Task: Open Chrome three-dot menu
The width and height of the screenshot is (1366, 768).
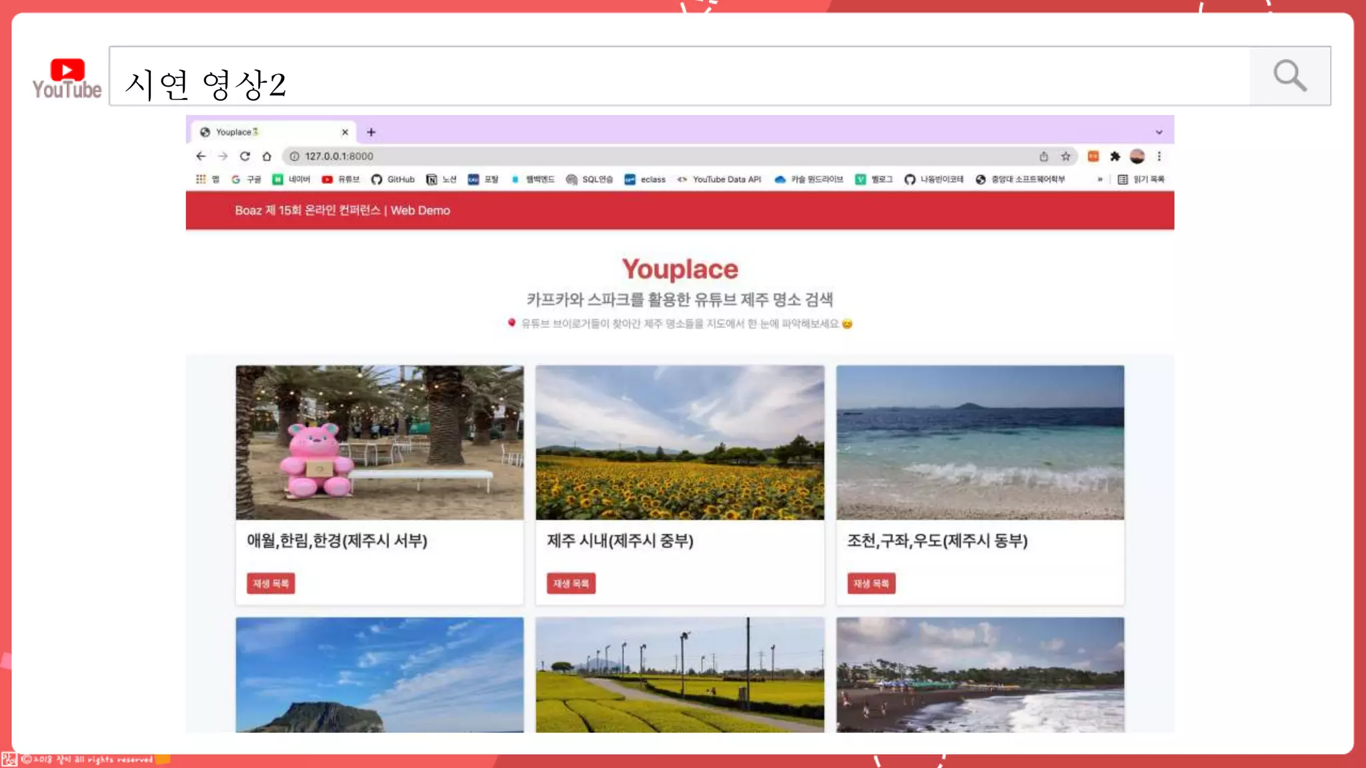Action: click(1159, 156)
